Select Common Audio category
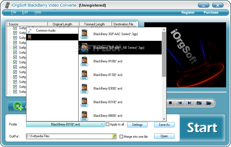231x147 pixels. click(52, 30)
